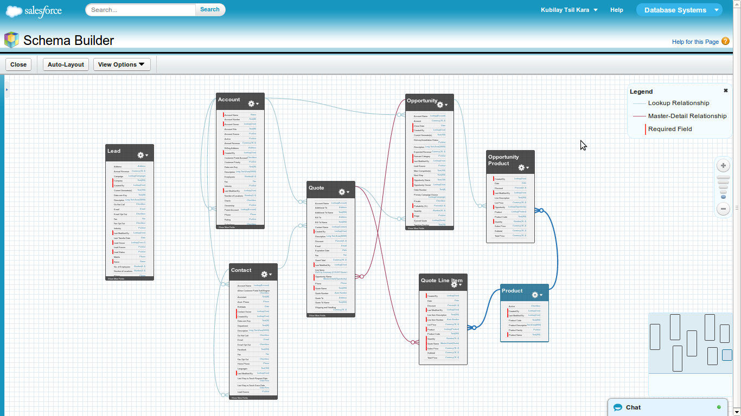
Task: Click 'Required Field' legend text
Action: click(670, 129)
